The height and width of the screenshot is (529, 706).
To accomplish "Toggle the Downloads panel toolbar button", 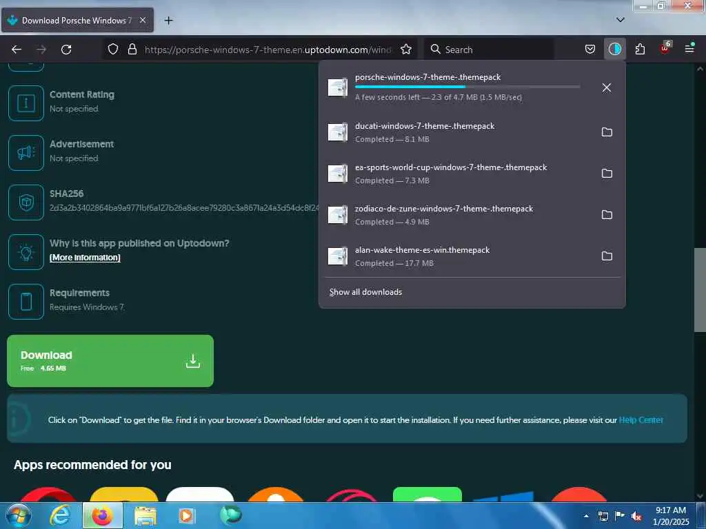I will click(614, 49).
